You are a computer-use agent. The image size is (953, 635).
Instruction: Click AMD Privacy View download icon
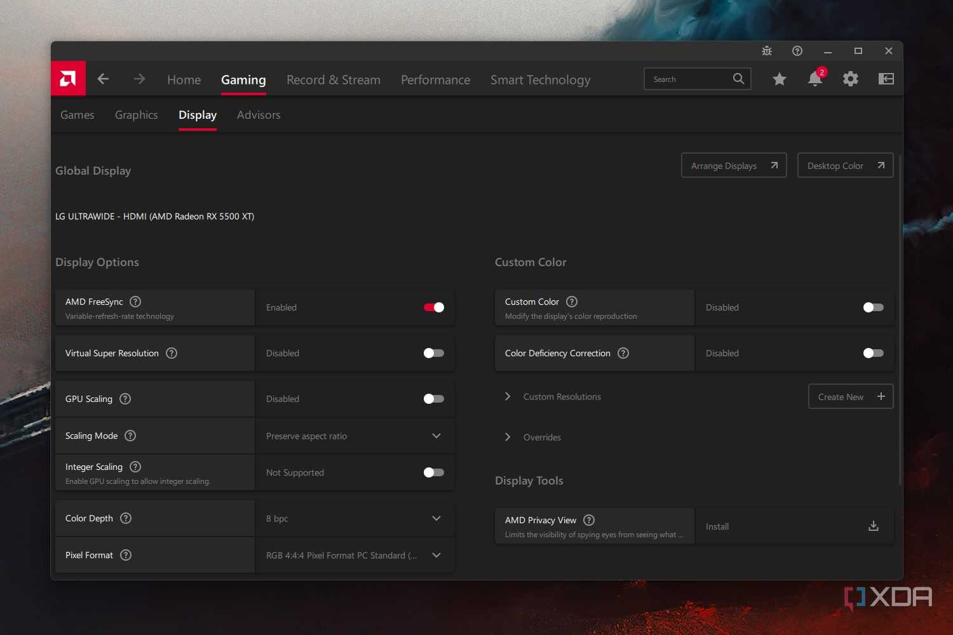(x=874, y=526)
